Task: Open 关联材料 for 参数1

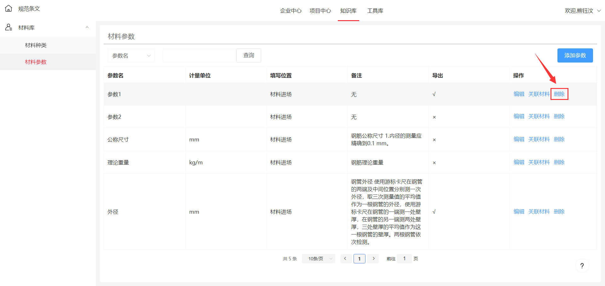Action: click(x=539, y=94)
